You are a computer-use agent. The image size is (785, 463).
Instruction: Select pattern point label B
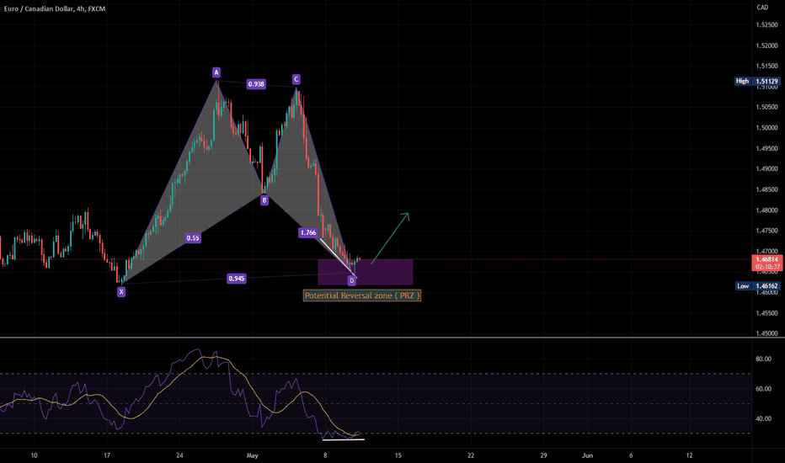click(264, 200)
